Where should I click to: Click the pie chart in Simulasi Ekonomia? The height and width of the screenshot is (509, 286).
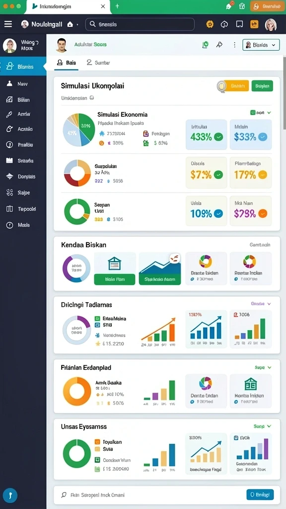(x=79, y=130)
